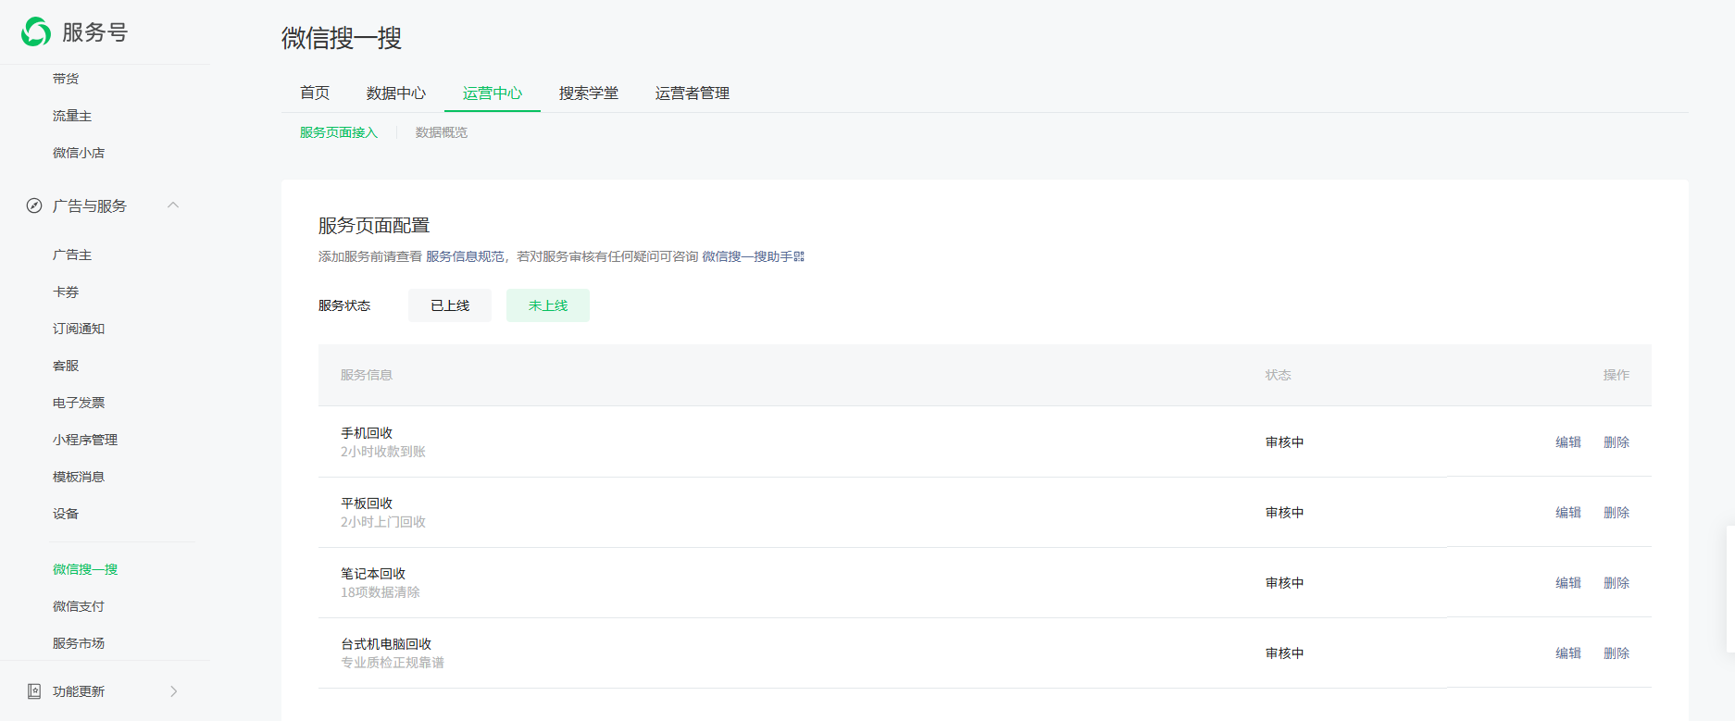Click the 状态 column header
The image size is (1735, 721).
1279,375
